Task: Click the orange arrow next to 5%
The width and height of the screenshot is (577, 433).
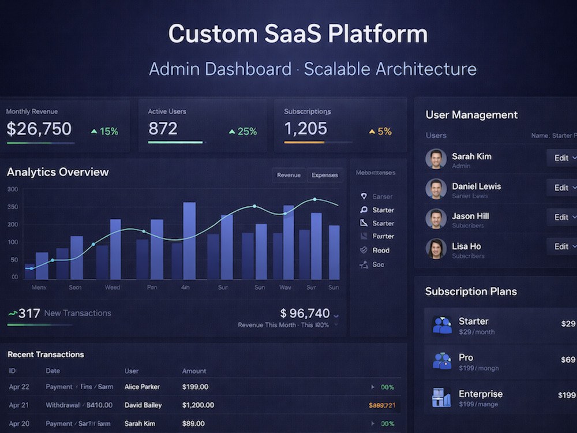Action: pyautogui.click(x=372, y=131)
